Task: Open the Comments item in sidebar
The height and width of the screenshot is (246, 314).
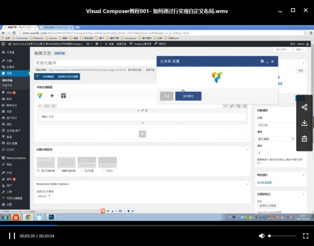Action: pyautogui.click(x=14, y=93)
